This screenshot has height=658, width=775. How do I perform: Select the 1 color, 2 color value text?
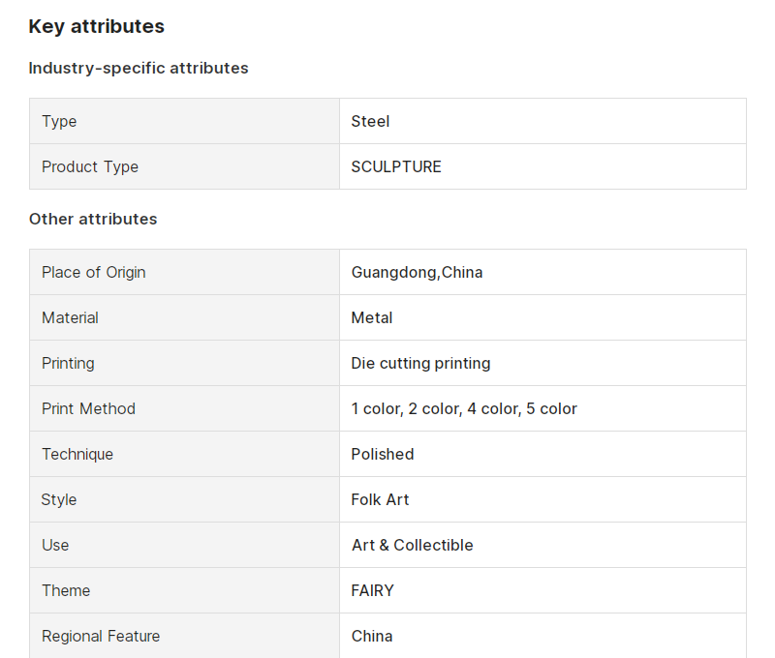coord(464,408)
